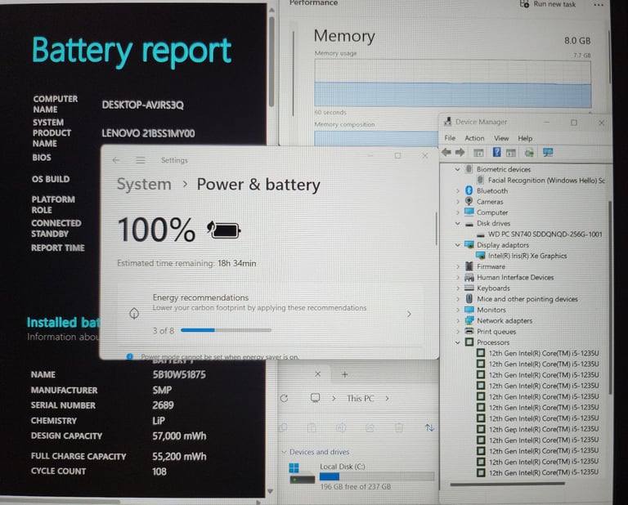Viewport: 628px width, 505px height.
Task: Expand Bluetooth node in Device Manager
Action: click(x=457, y=191)
